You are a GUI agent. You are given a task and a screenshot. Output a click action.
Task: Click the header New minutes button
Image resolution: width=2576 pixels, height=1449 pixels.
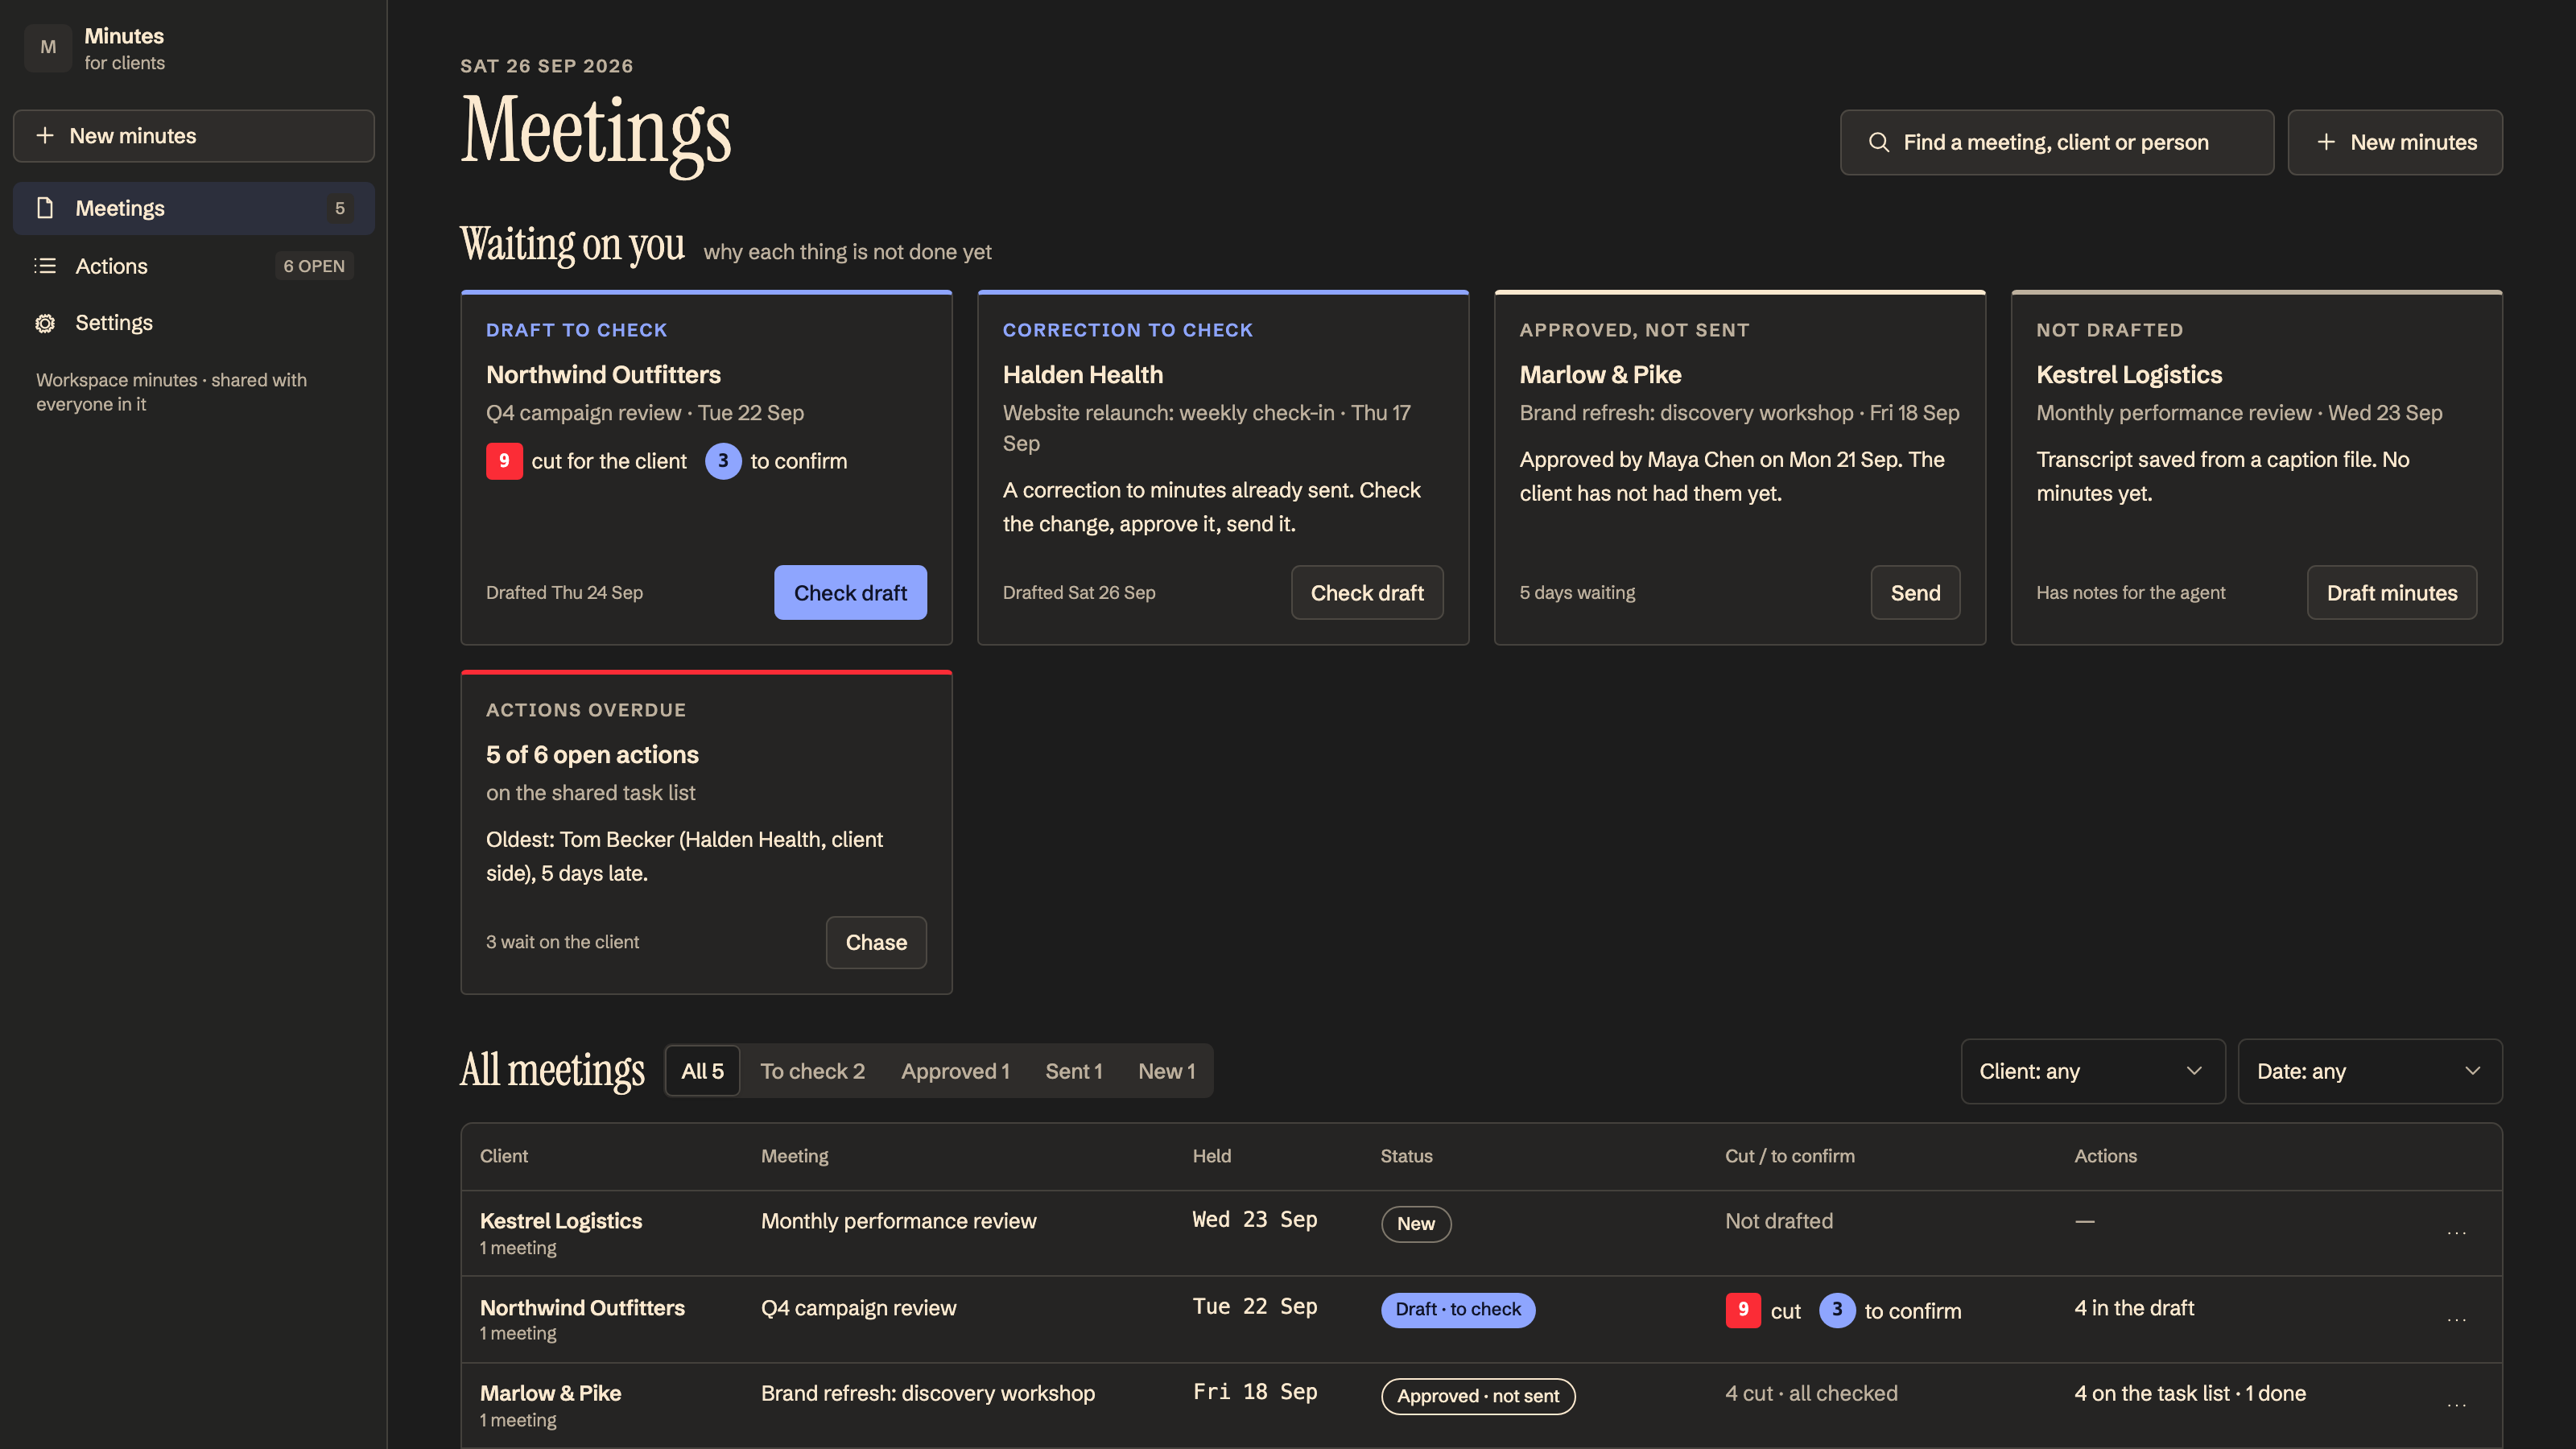2395,142
